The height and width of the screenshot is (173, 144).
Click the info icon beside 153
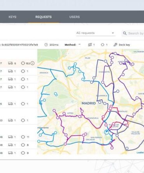click(32, 63)
